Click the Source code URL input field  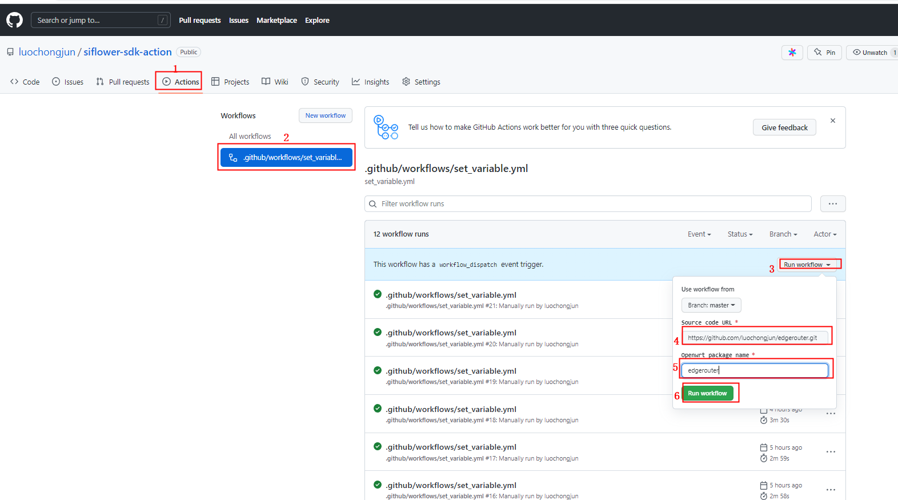coord(754,338)
